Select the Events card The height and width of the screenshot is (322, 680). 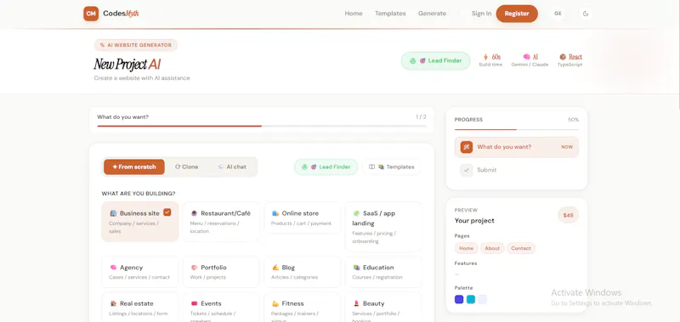tap(221, 308)
